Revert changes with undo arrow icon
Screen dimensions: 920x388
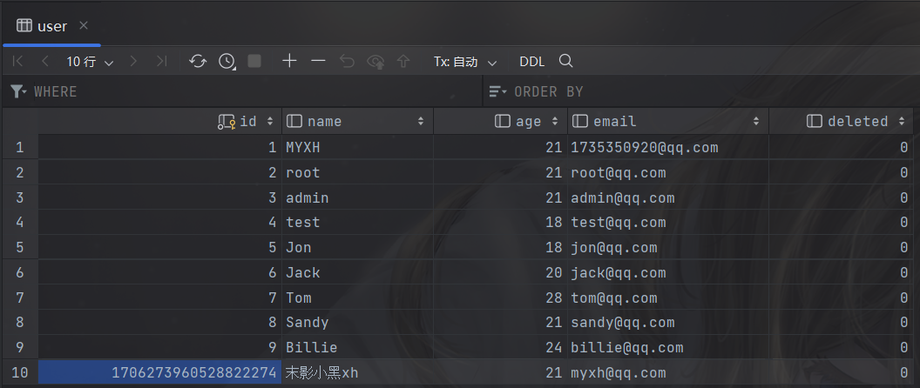(348, 62)
